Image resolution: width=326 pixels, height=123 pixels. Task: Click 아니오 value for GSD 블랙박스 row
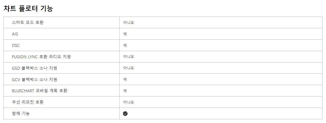click(128, 68)
